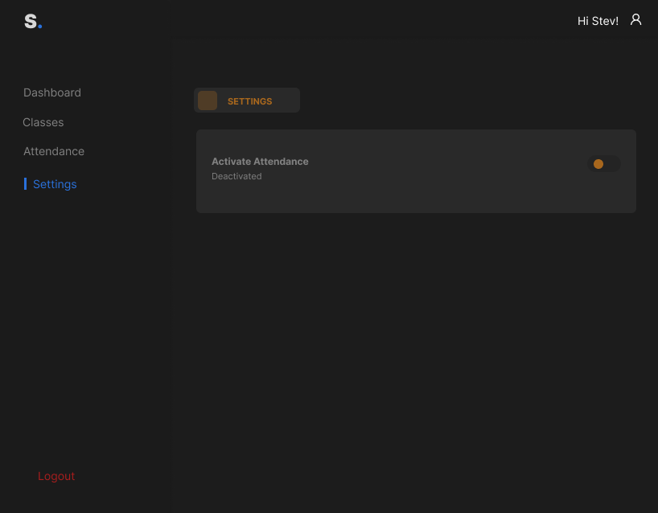The width and height of the screenshot is (658, 513).
Task: Click the Logout link
Action: pos(56,476)
